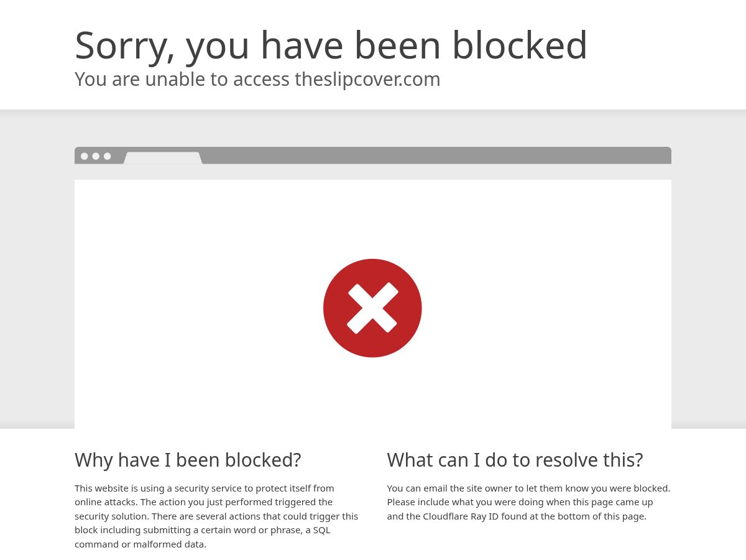Click the white X inside red circle
This screenshot has height=560, width=746.
point(372,308)
